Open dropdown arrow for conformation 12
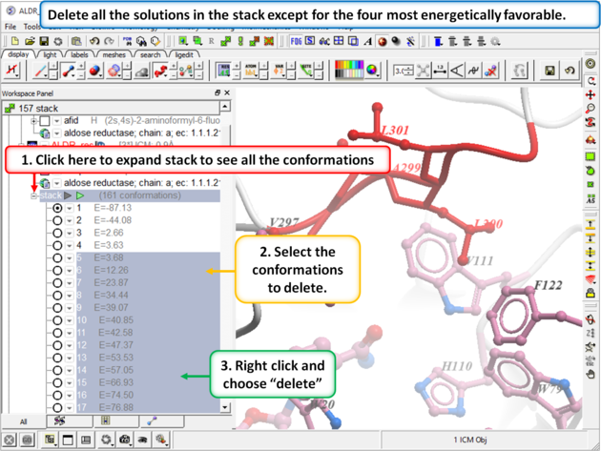Viewport: 601px width, 451px height. 70,345
